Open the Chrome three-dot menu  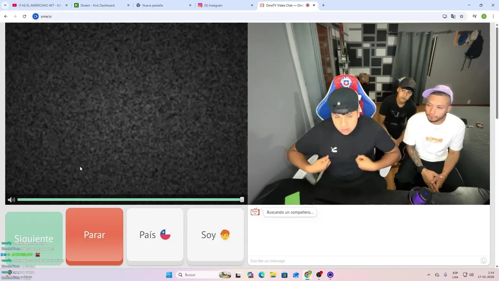coord(494,16)
